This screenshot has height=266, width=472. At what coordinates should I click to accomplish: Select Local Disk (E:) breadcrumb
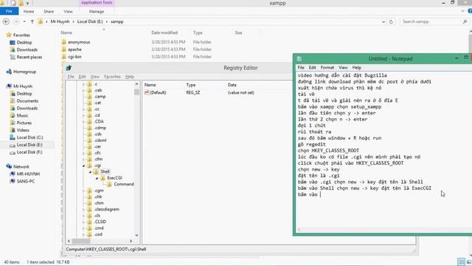pos(90,21)
